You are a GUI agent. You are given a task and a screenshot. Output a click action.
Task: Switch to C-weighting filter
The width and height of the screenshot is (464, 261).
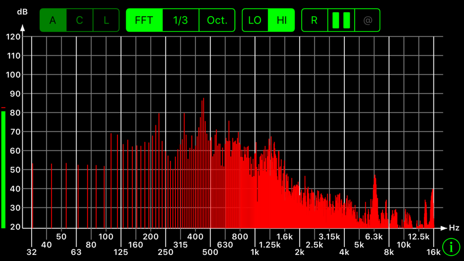[80, 20]
